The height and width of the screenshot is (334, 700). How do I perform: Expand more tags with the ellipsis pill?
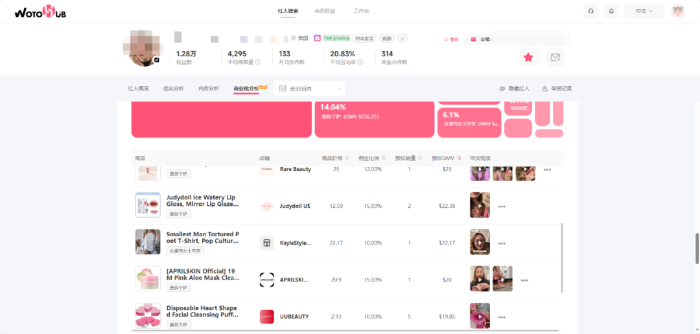pyautogui.click(x=402, y=38)
